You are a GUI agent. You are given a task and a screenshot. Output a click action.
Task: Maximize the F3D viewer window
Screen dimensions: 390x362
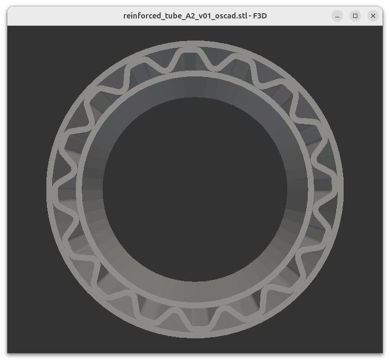355,16
